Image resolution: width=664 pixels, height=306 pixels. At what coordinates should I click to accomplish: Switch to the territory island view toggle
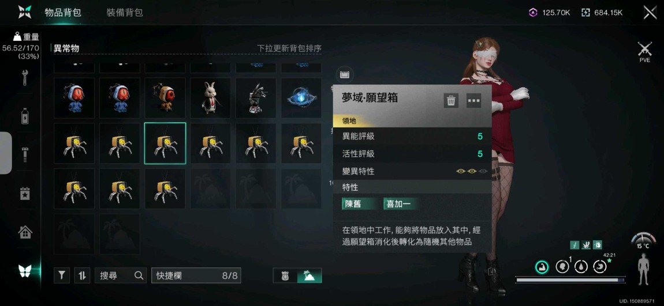point(309,275)
